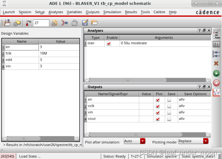The height and width of the screenshot is (159, 222).
Task: Open the Simulation menu
Action: [x=112, y=12]
